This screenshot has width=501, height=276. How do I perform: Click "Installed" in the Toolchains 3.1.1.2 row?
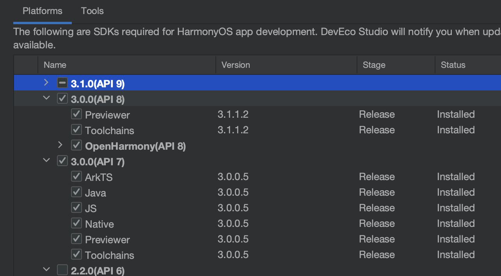[x=456, y=130]
